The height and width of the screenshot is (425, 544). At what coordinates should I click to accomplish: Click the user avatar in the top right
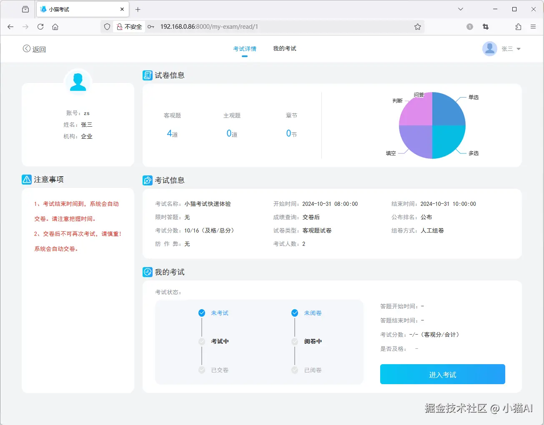click(x=490, y=48)
